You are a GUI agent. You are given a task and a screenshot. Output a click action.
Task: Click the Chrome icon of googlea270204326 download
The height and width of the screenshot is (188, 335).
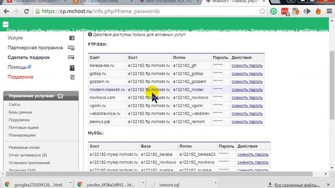pyautogui.click(x=7, y=184)
